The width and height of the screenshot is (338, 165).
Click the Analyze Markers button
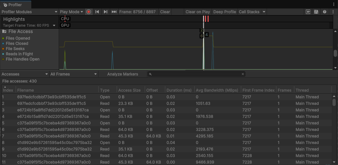pos(123,74)
